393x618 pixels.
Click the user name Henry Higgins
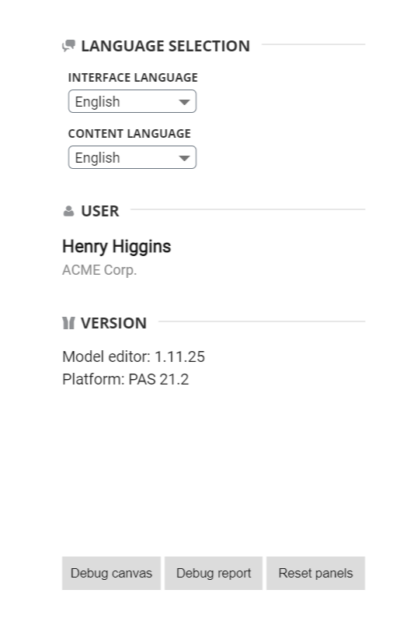coord(117,247)
